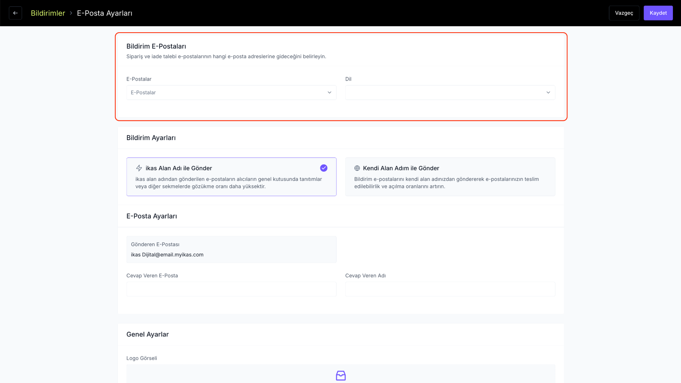Click the purple checkmark on ikas card
Viewport: 681px width, 383px height.
point(323,168)
